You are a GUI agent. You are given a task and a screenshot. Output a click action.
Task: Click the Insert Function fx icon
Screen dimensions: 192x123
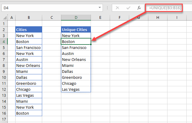139,8
